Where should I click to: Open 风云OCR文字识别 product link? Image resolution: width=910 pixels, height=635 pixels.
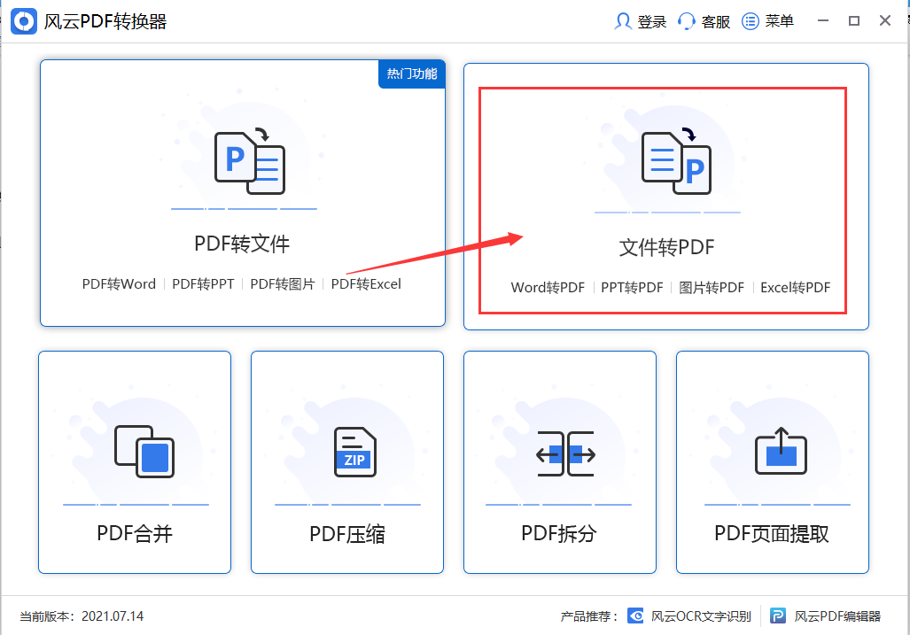pyautogui.click(x=701, y=616)
